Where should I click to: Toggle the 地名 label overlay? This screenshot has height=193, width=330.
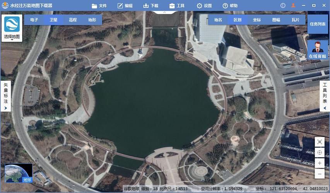pyautogui.click(x=218, y=20)
